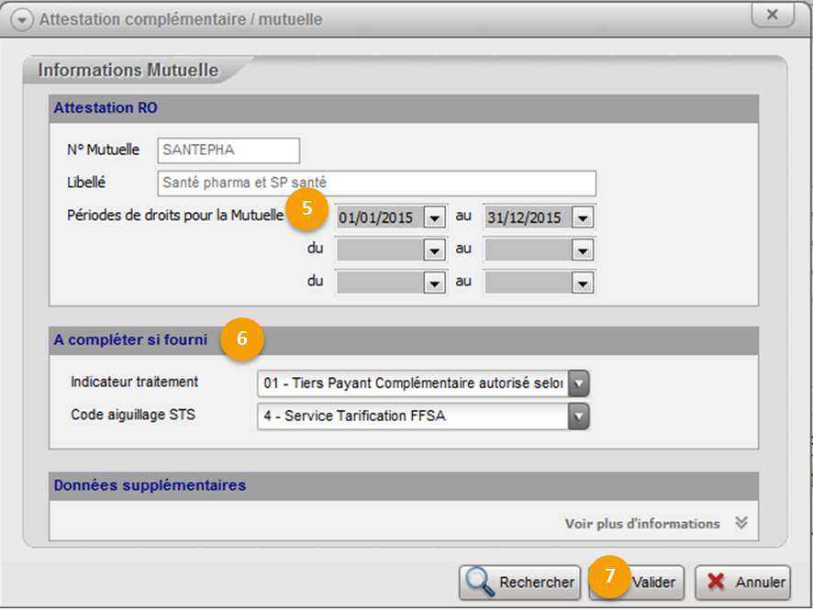Click the orange step 6 marker
Viewport: 813px width, 611px height.
tap(242, 339)
